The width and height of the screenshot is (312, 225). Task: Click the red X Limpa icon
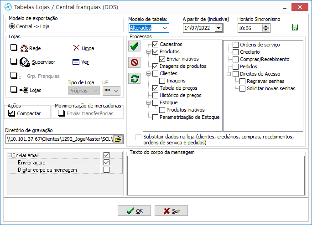[77, 48]
